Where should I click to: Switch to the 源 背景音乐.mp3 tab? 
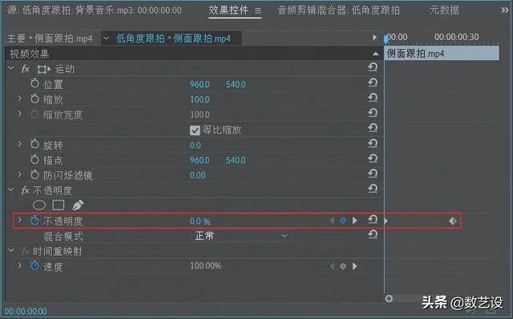(95, 10)
